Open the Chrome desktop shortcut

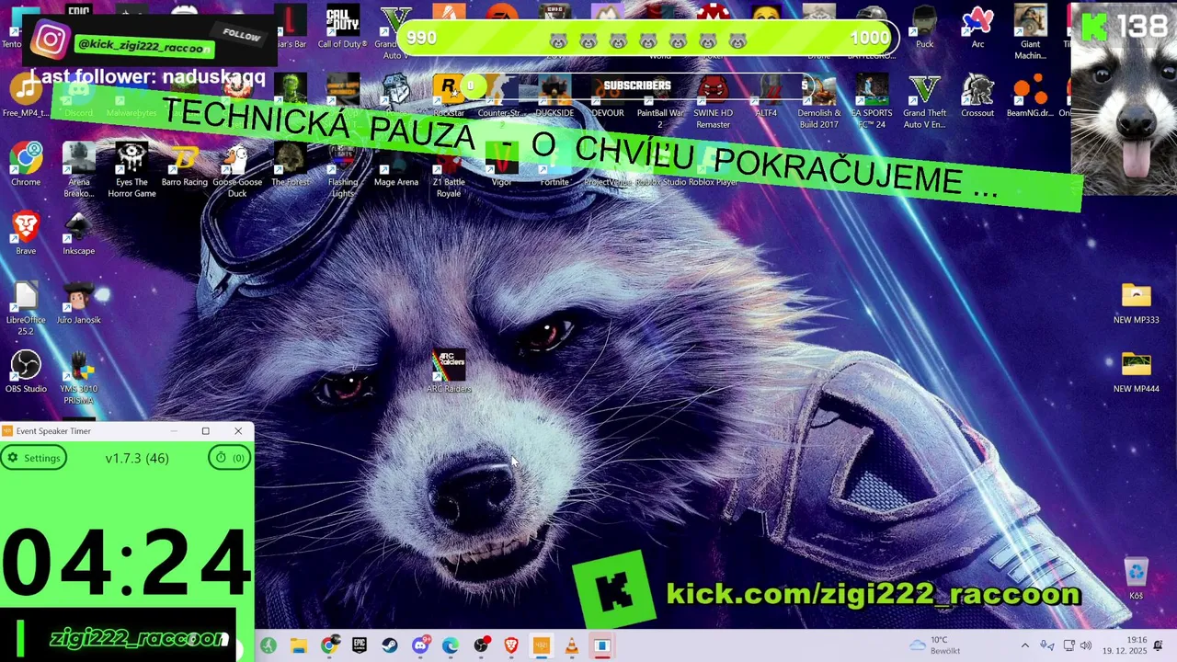pos(26,164)
